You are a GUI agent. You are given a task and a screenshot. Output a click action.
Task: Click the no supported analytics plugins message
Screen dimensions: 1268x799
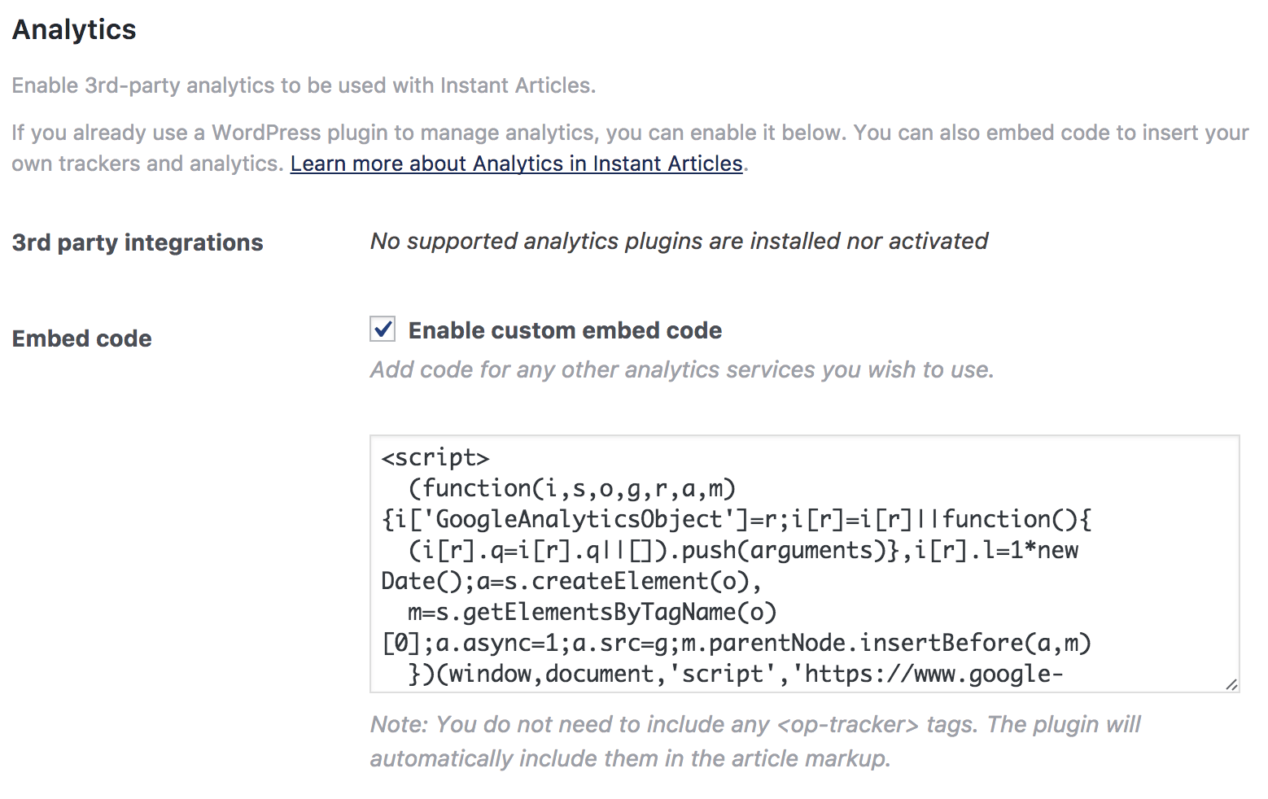point(679,241)
